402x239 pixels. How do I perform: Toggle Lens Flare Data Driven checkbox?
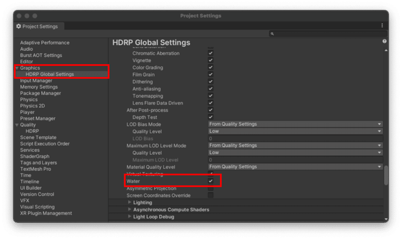(211, 103)
